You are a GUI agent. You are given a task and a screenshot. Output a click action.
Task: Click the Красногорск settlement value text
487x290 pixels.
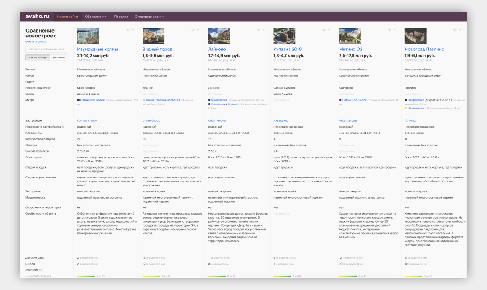[x=86, y=88]
